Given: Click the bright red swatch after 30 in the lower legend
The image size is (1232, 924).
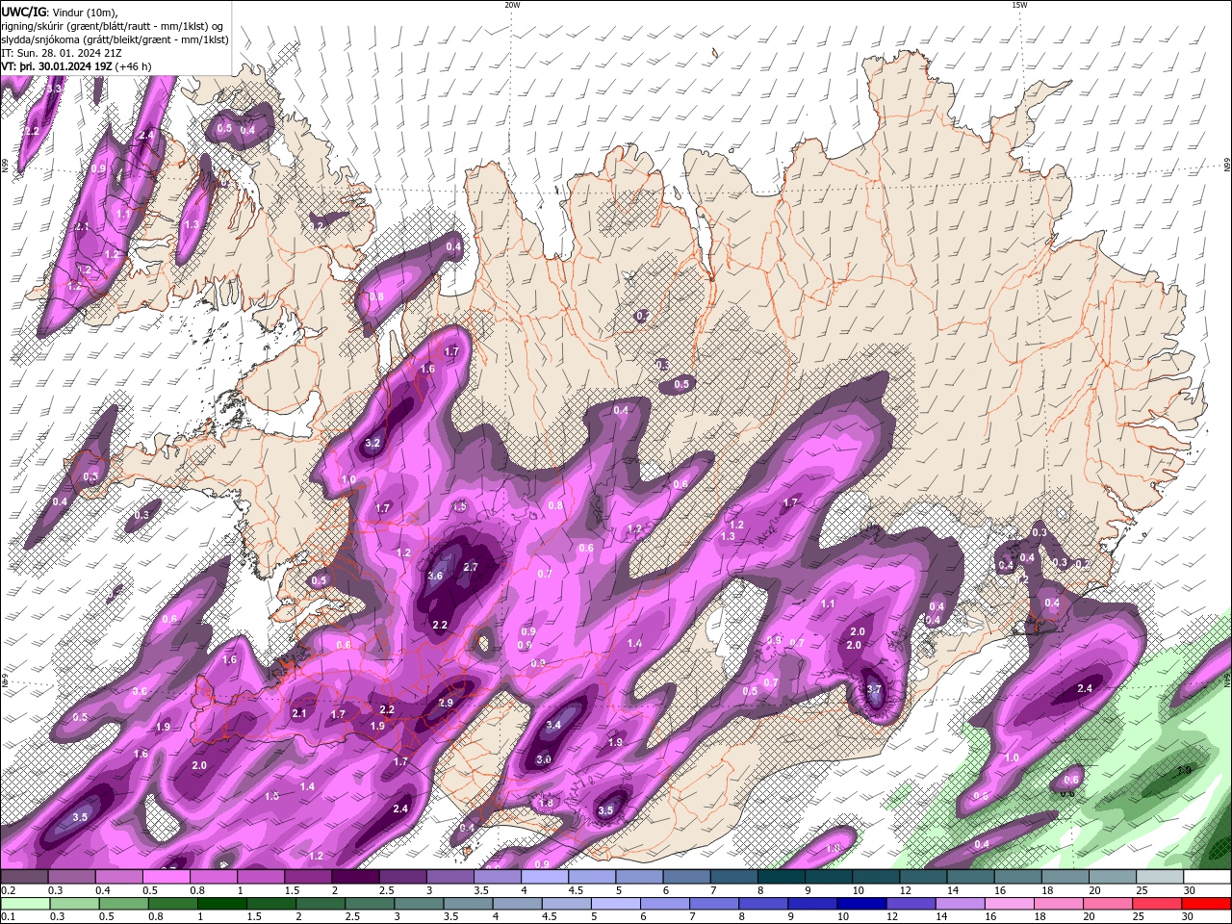Looking at the screenshot, I should (1208, 903).
